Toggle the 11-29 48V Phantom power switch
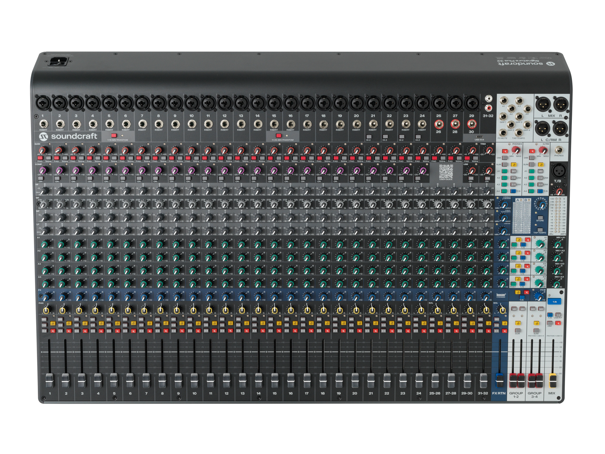Screen dimensions: 605x454 (279, 136)
